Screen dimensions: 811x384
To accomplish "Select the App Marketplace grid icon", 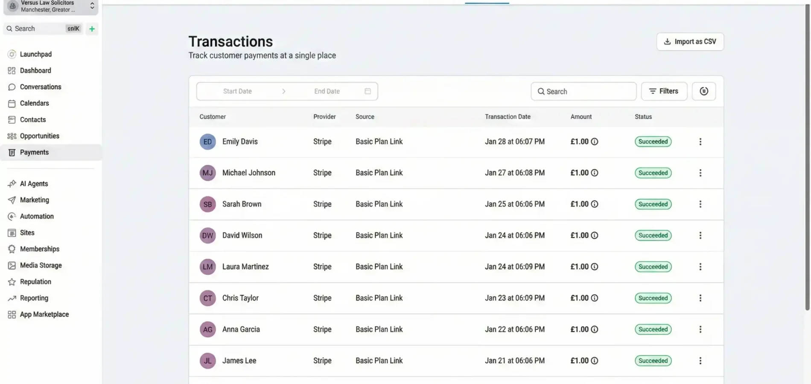I will click(12, 314).
